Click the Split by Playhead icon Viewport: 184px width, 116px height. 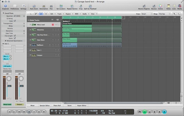90,6
